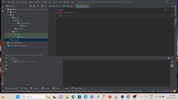Screen dimensions: 178x100
Task: Open the Terminal tool window
Action: tap(46, 88)
